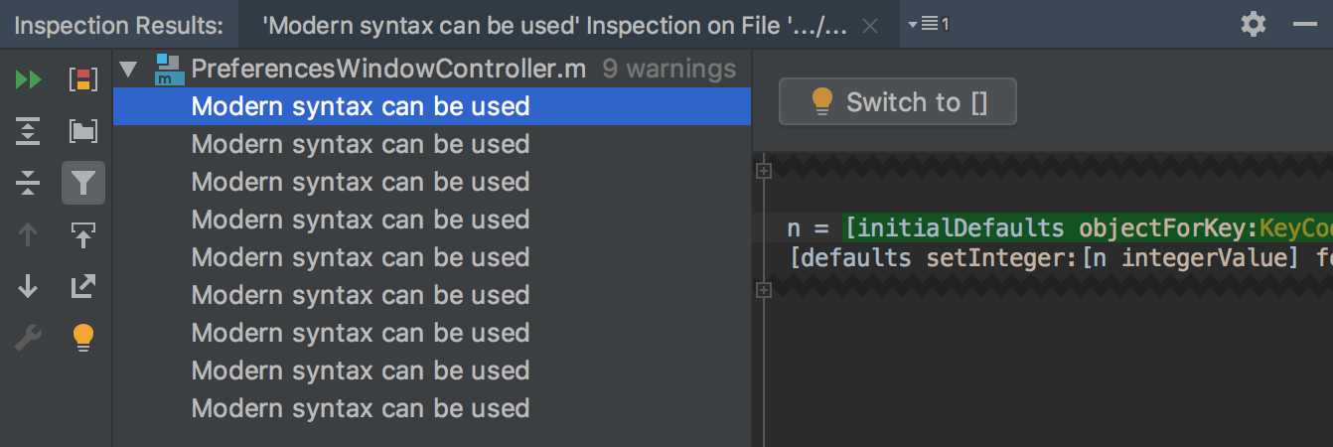Viewport: 1333px width, 447px height.
Task: Expand the bottom folded code region
Action: (x=764, y=290)
